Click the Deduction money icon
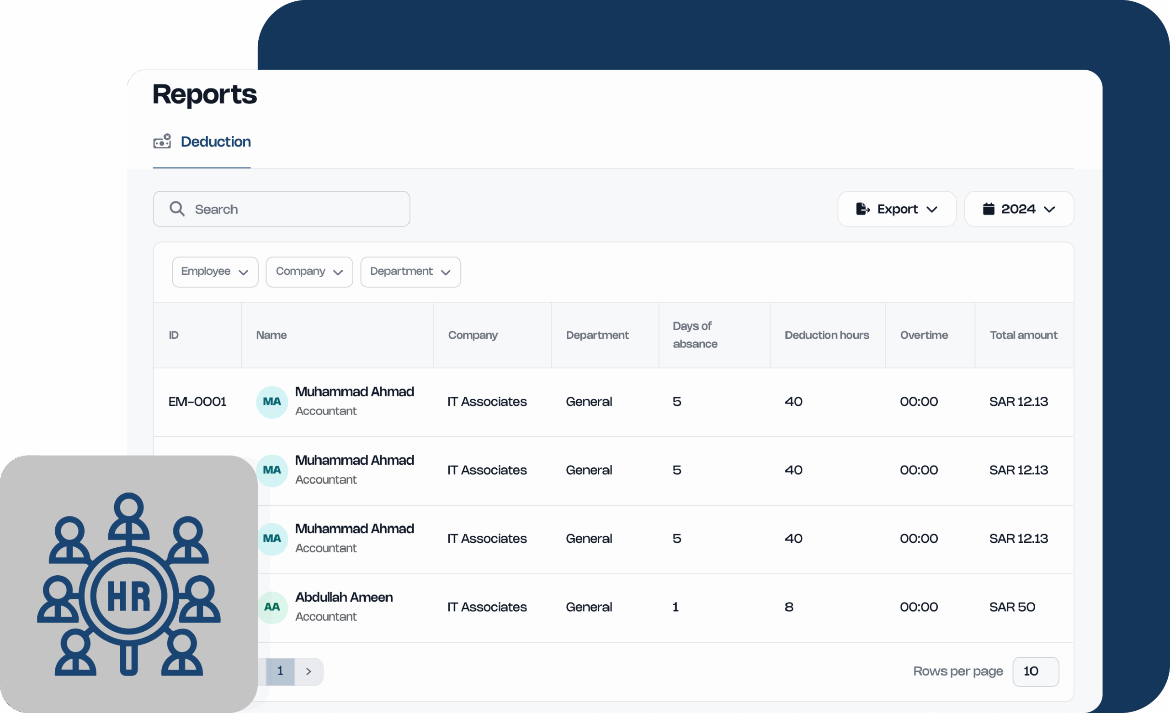The width and height of the screenshot is (1170, 713). coord(162,142)
